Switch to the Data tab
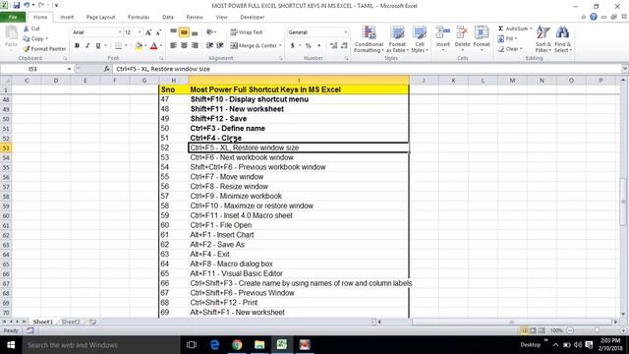Viewport: 629px width, 354px height. click(x=168, y=17)
